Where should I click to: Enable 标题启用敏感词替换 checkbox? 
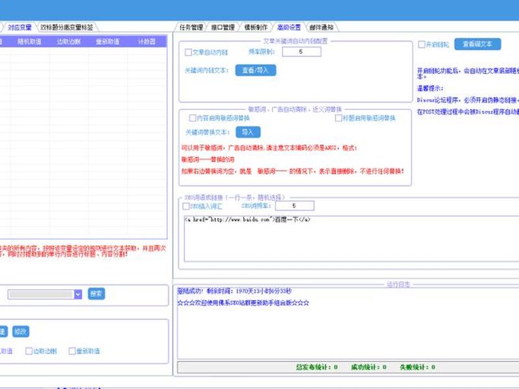pyautogui.click(x=338, y=118)
